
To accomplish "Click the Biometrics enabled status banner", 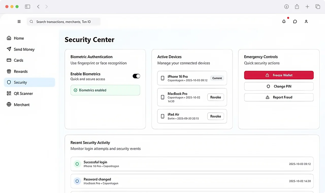I will click(x=105, y=90).
